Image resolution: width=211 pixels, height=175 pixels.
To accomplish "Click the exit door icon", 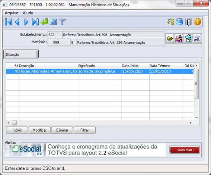I will click(188, 22).
